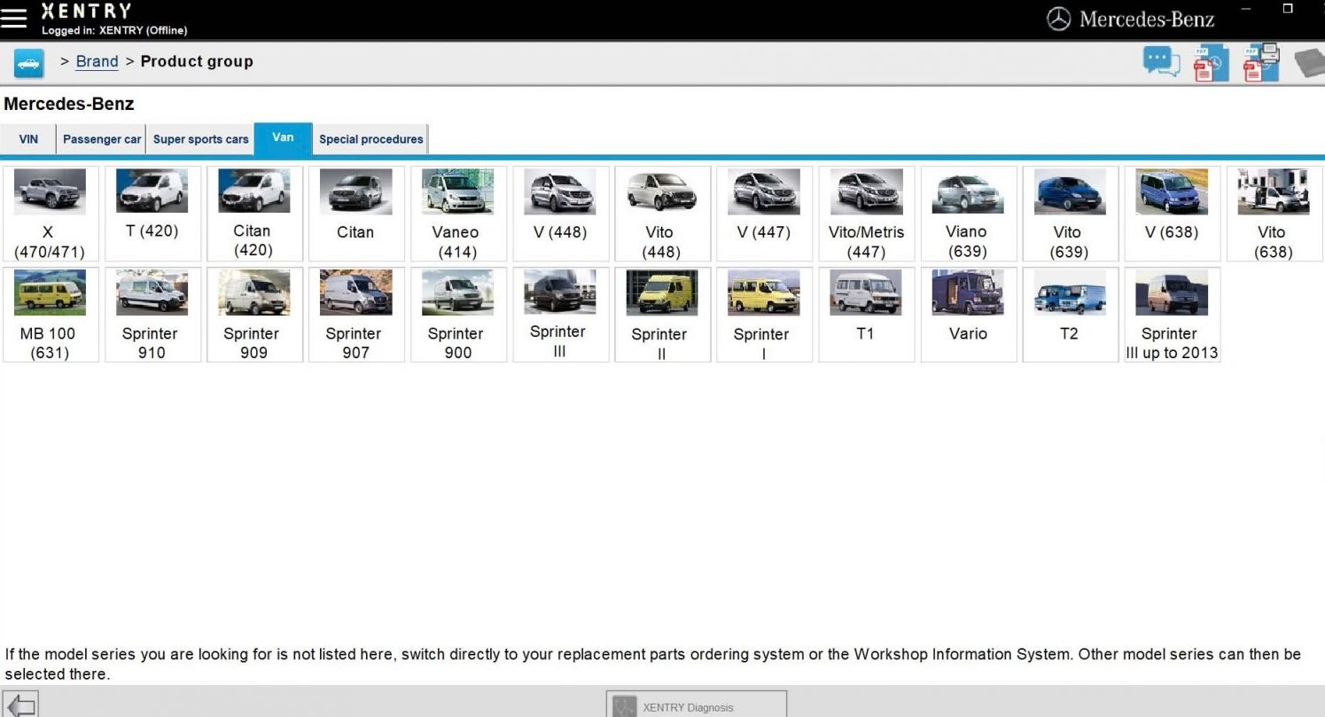The width and height of the screenshot is (1325, 717).
Task: Select the Sprinter III tile
Action: pos(560,315)
